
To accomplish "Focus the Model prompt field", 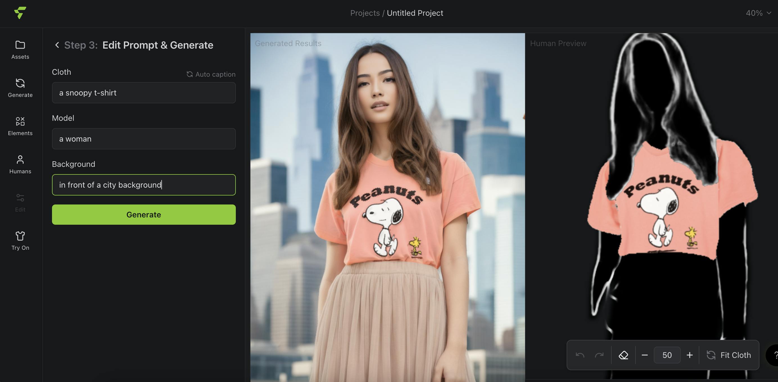I will [144, 139].
